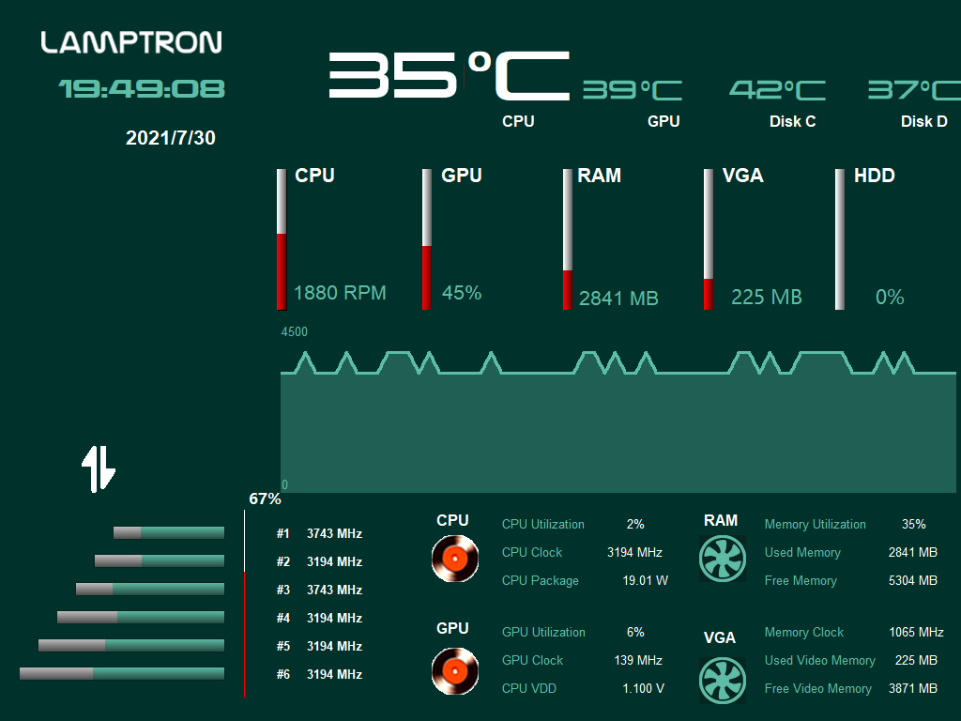Click the core #1 usage bar

tap(169, 533)
